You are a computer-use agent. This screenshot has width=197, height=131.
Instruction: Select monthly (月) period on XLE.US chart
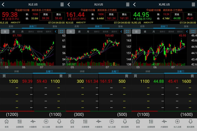coord(22,31)
